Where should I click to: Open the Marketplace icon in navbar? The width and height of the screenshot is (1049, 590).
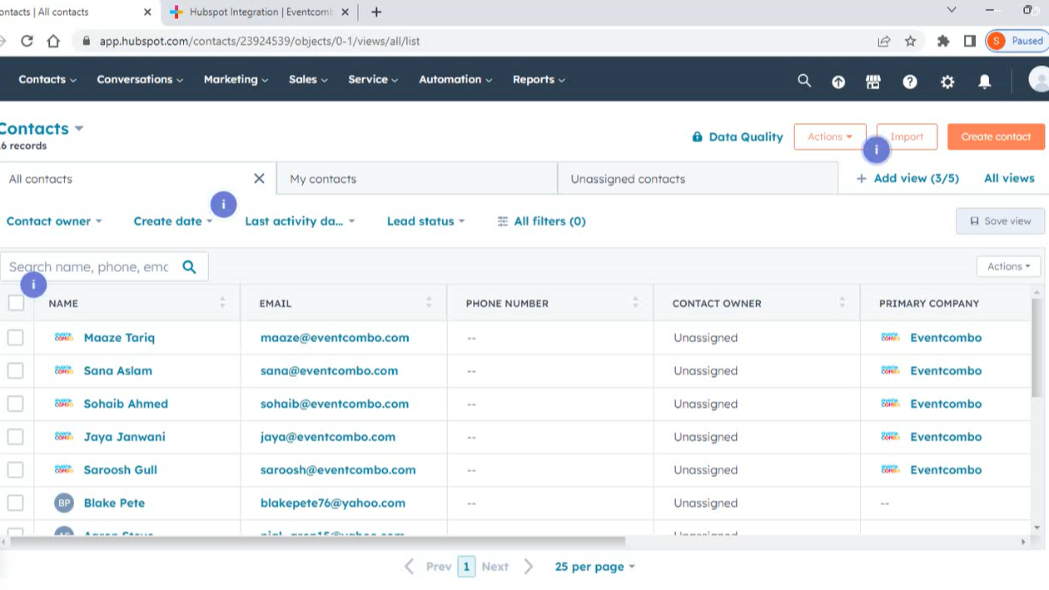coord(873,82)
